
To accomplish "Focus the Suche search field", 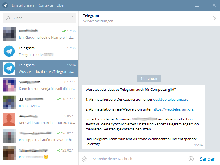I will (x=39, y=18).
